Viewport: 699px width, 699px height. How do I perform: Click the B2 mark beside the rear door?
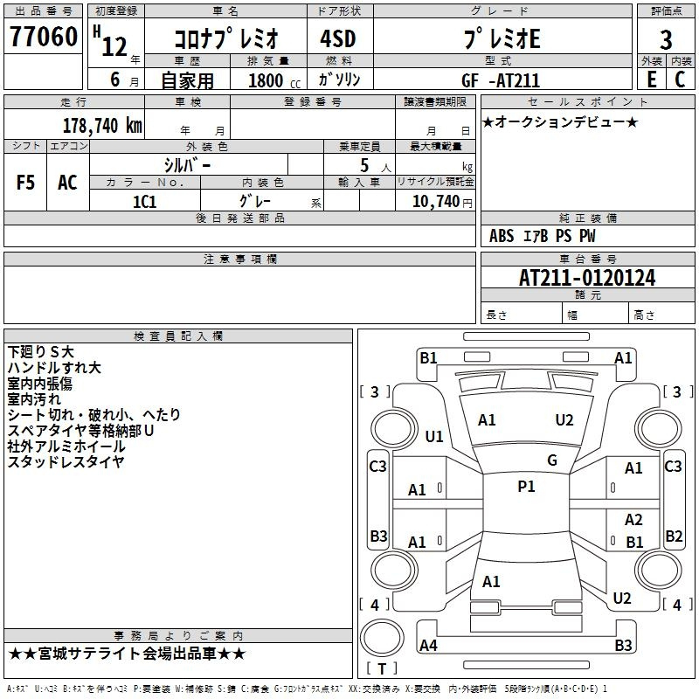coord(674,536)
